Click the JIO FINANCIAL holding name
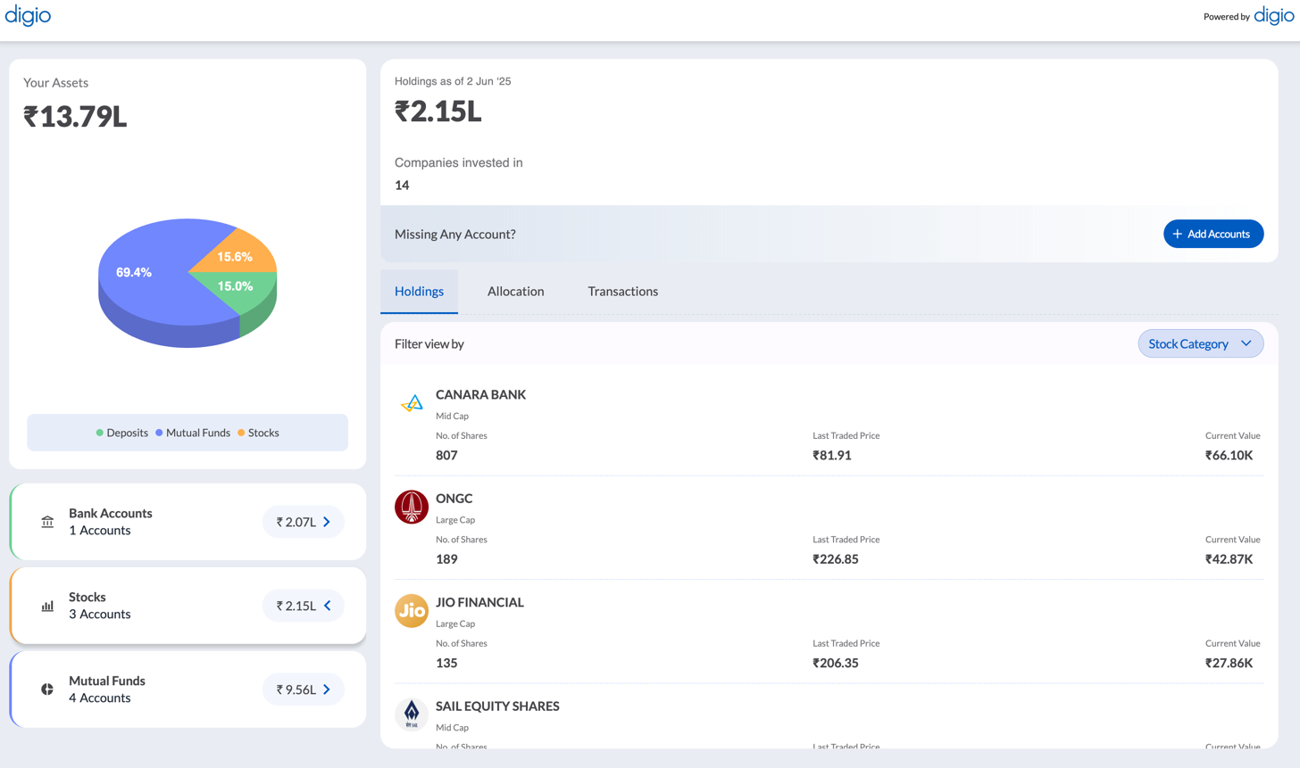Screen dimensions: 1300x768 [x=479, y=602]
